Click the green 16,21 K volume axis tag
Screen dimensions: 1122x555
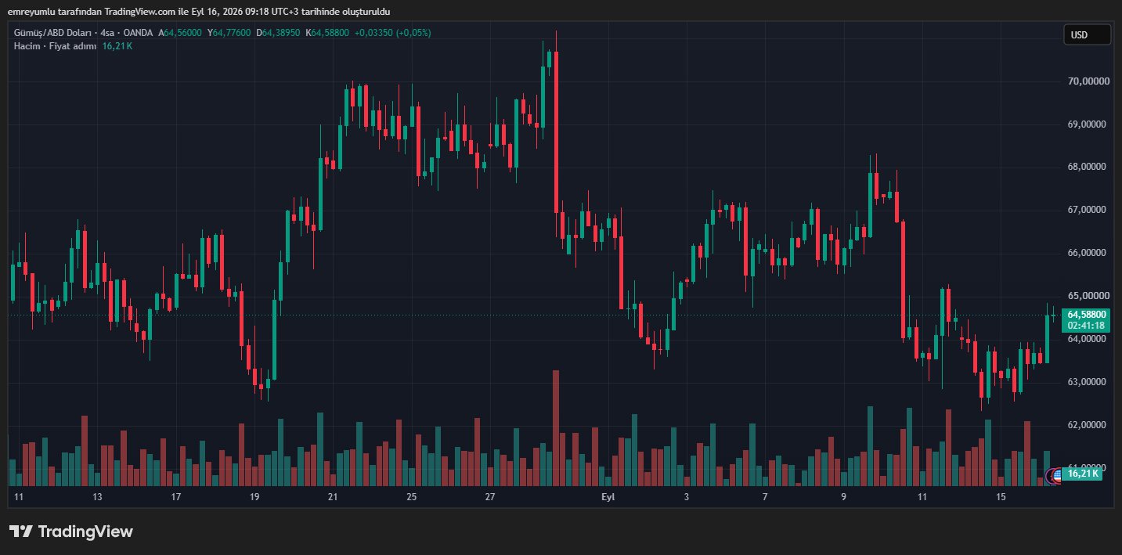pyautogui.click(x=1084, y=474)
